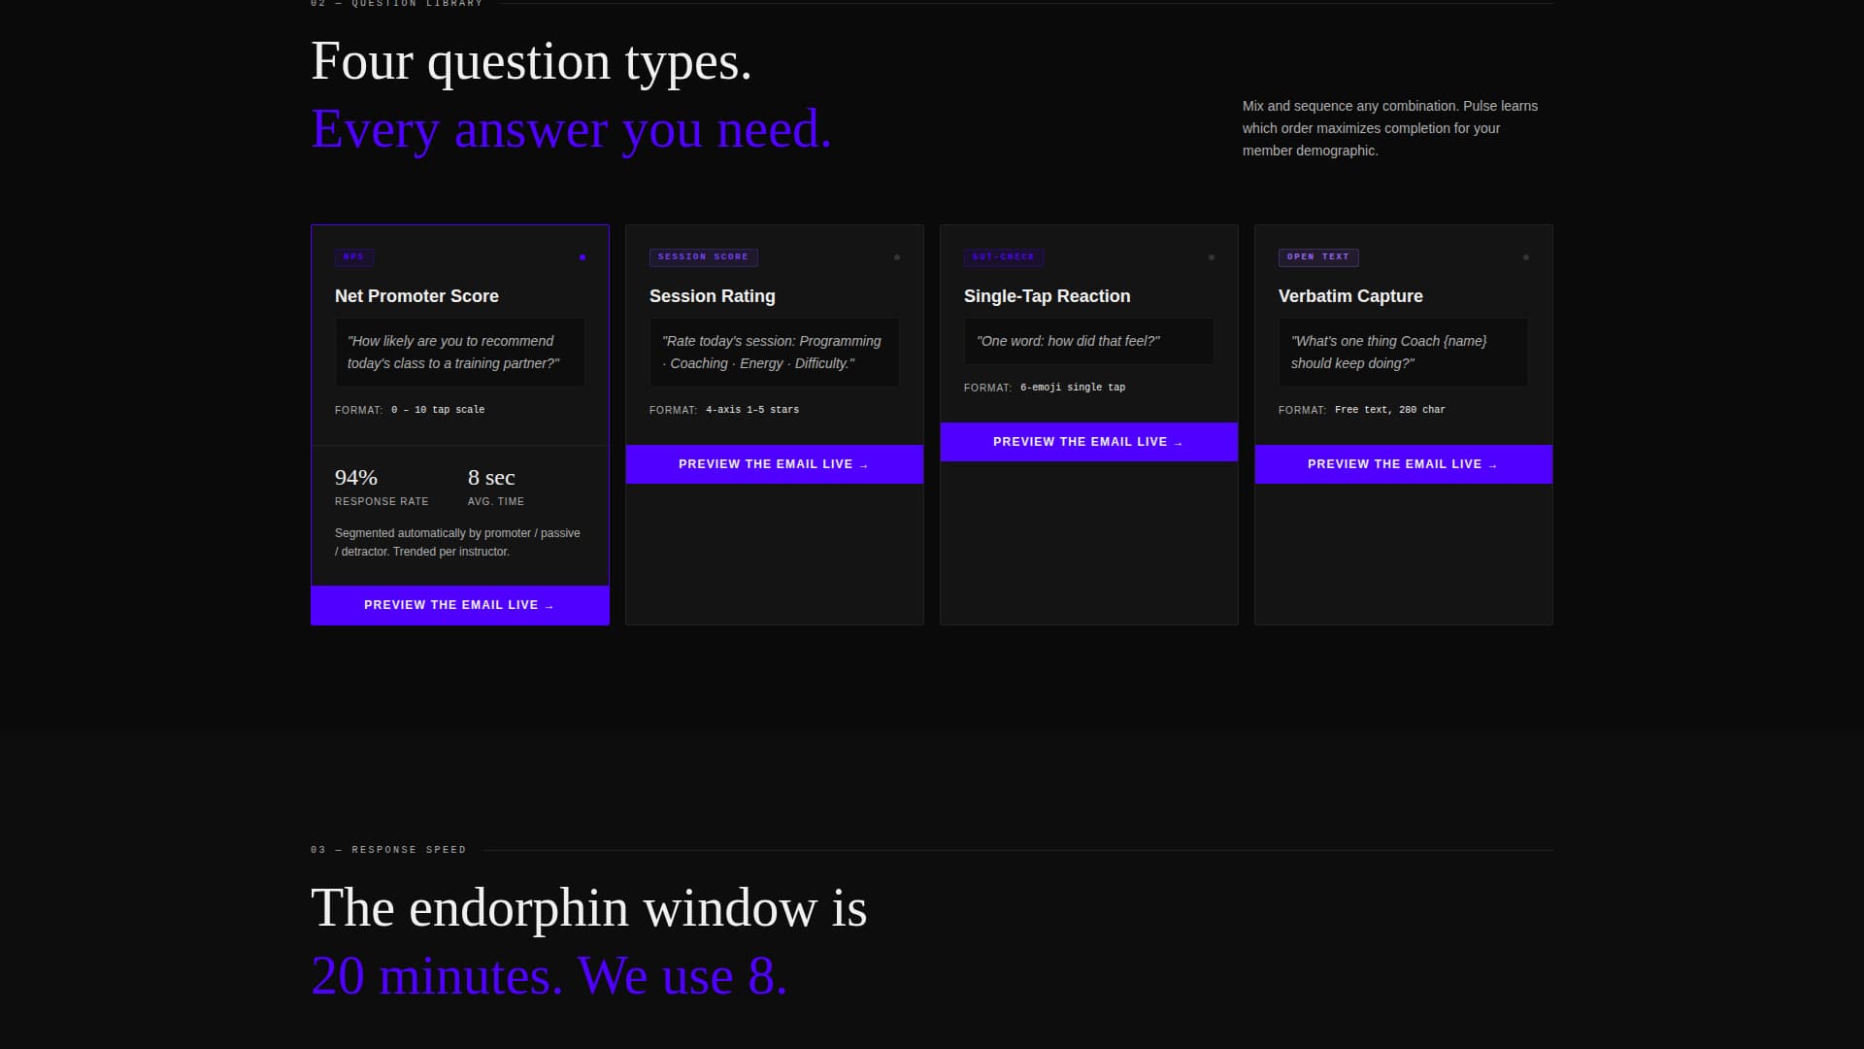
Task: Click the "03 — Response Speed" section label
Action: click(388, 850)
